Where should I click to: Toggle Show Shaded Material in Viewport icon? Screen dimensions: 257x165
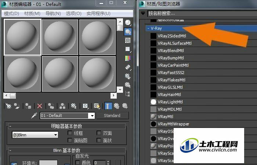(97, 106)
